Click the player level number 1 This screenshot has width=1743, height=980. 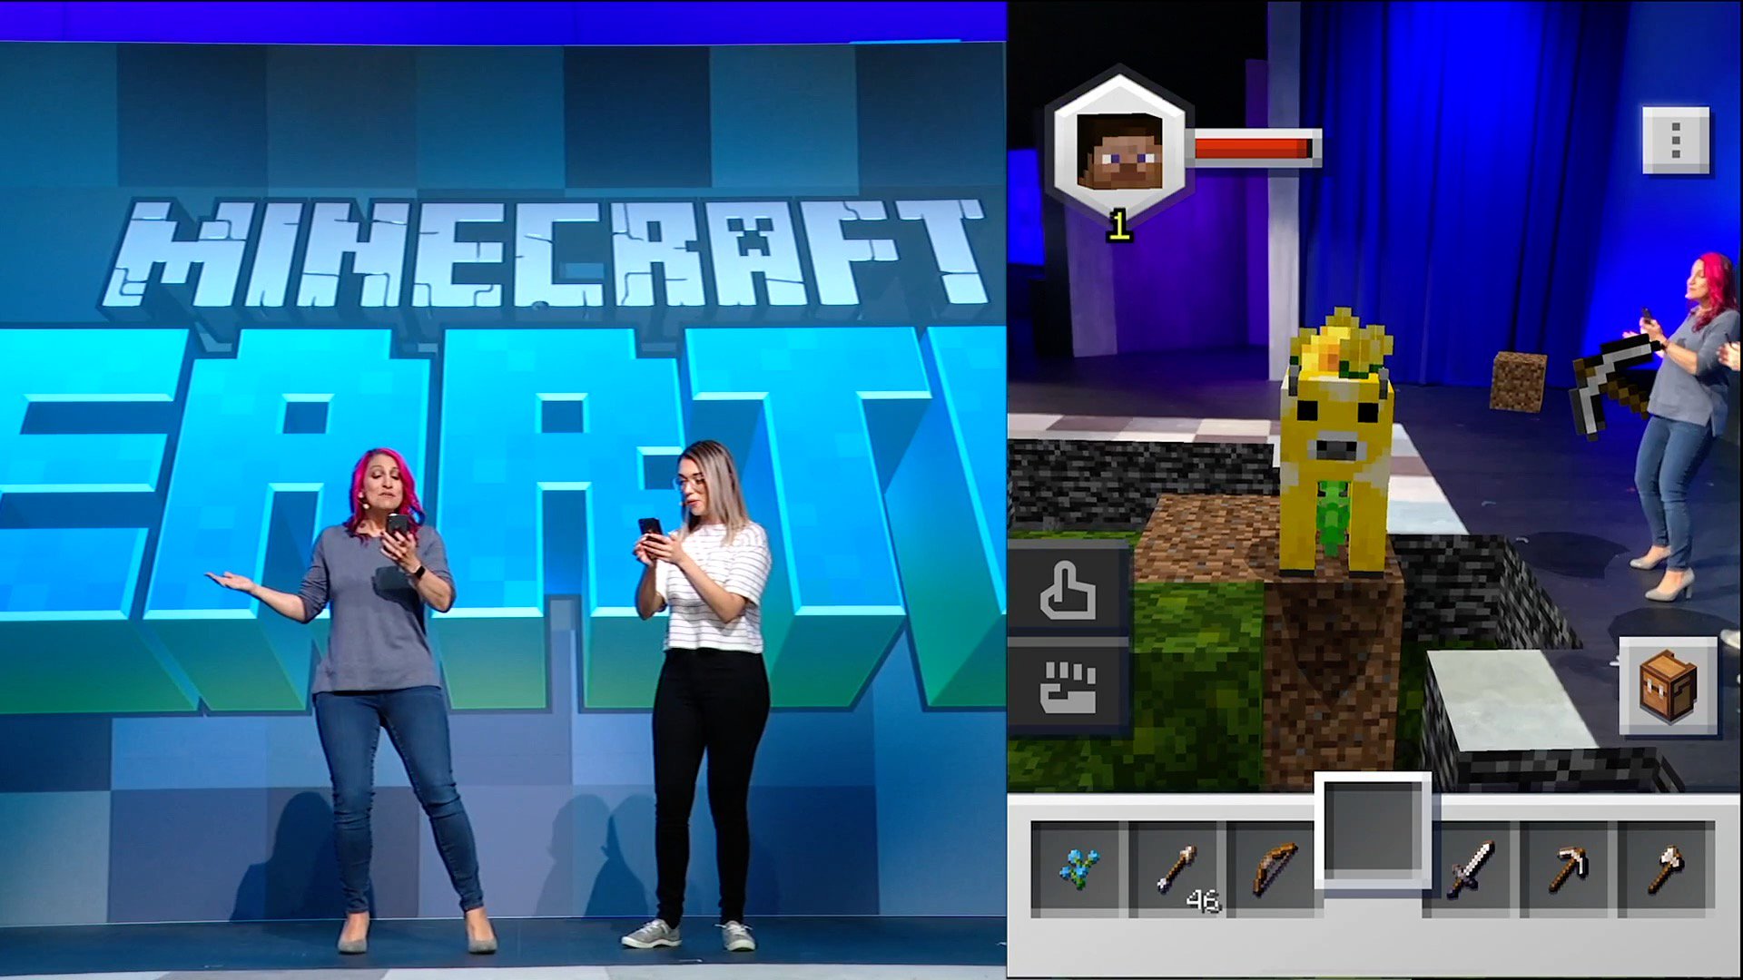(1119, 225)
